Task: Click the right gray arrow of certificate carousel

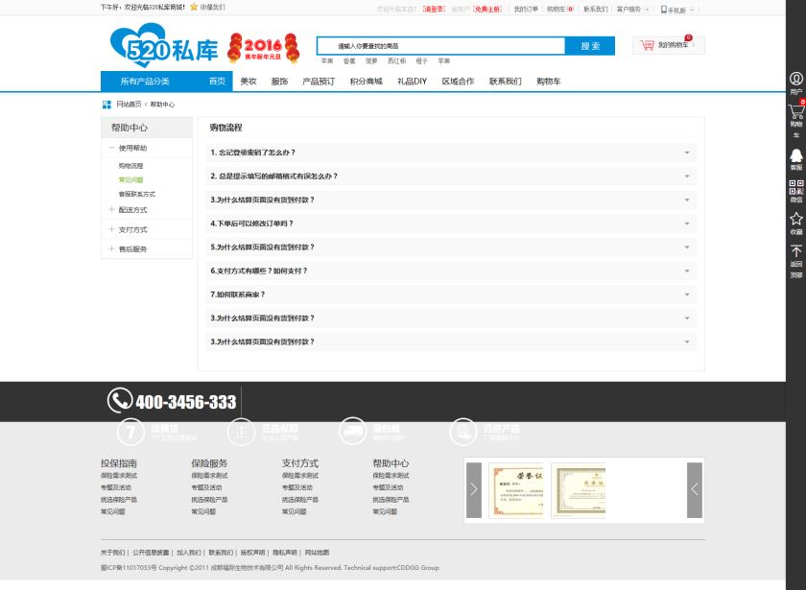Action: pyautogui.click(x=695, y=490)
